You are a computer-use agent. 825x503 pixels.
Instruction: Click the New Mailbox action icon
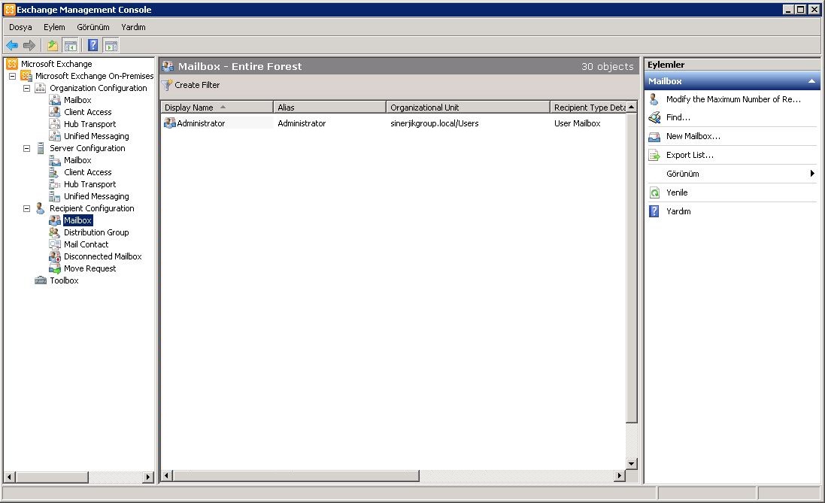[x=654, y=137]
